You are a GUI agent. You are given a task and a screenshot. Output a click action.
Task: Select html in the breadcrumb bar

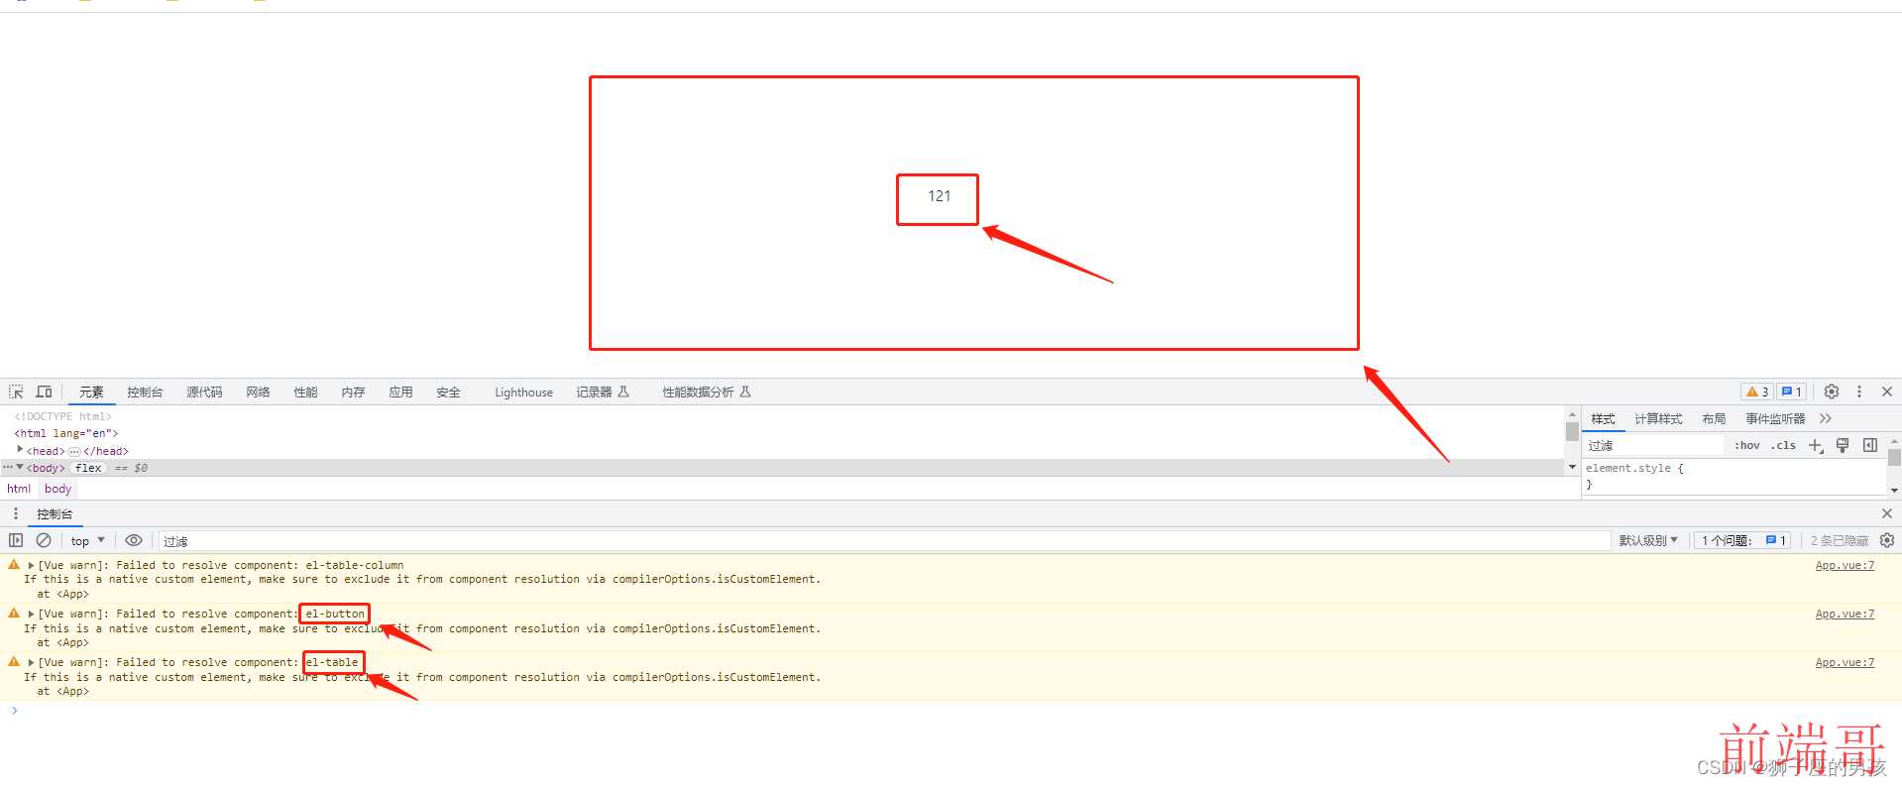[x=19, y=489]
